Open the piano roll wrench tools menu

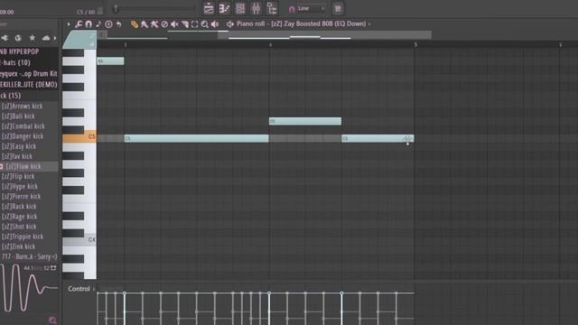79,24
